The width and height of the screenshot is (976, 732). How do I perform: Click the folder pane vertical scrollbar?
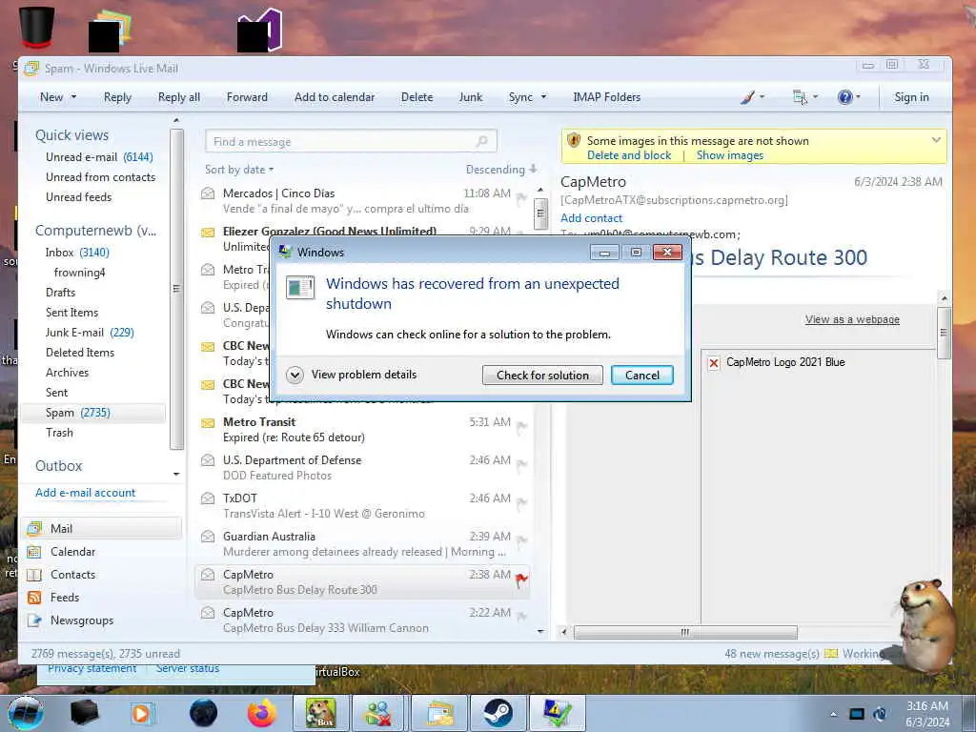(x=176, y=289)
